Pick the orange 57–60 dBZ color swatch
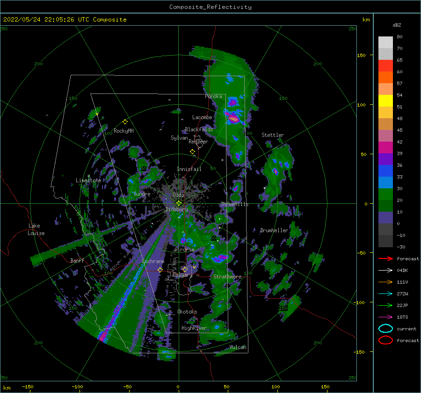This screenshot has height=393, width=421. point(385,77)
